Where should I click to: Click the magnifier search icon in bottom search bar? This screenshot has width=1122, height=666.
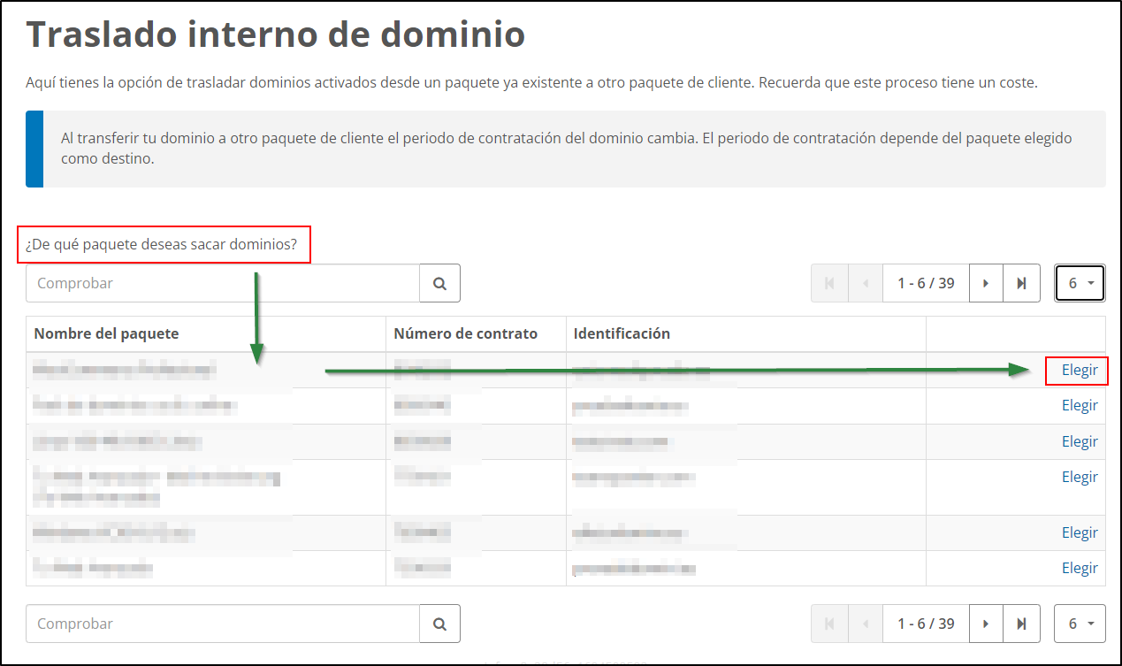click(439, 623)
